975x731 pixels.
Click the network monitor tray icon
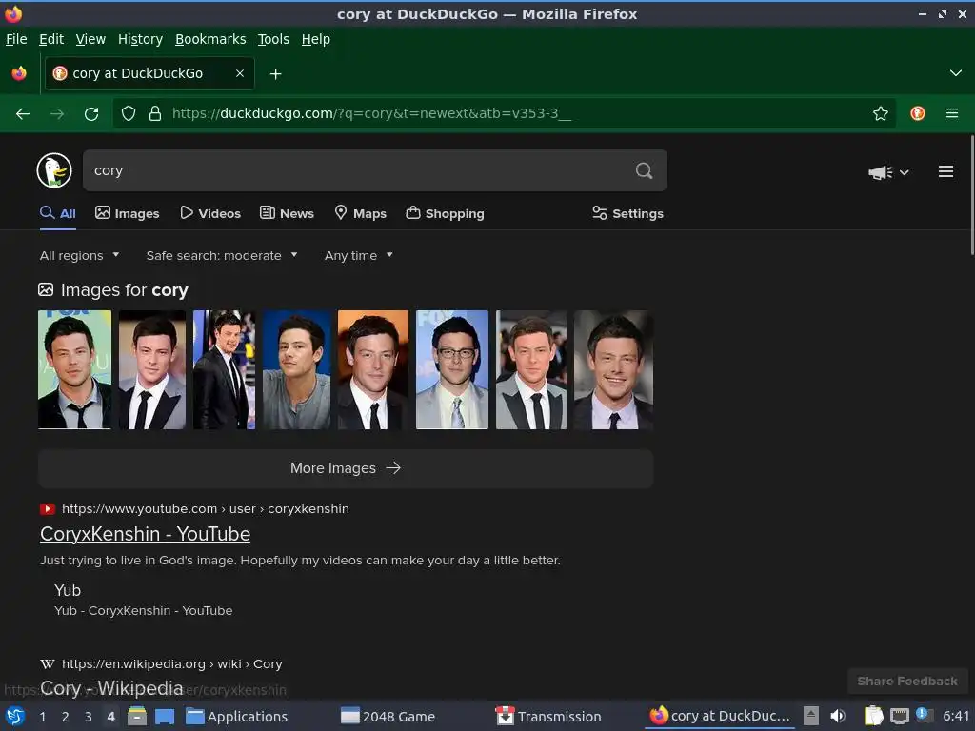899,716
